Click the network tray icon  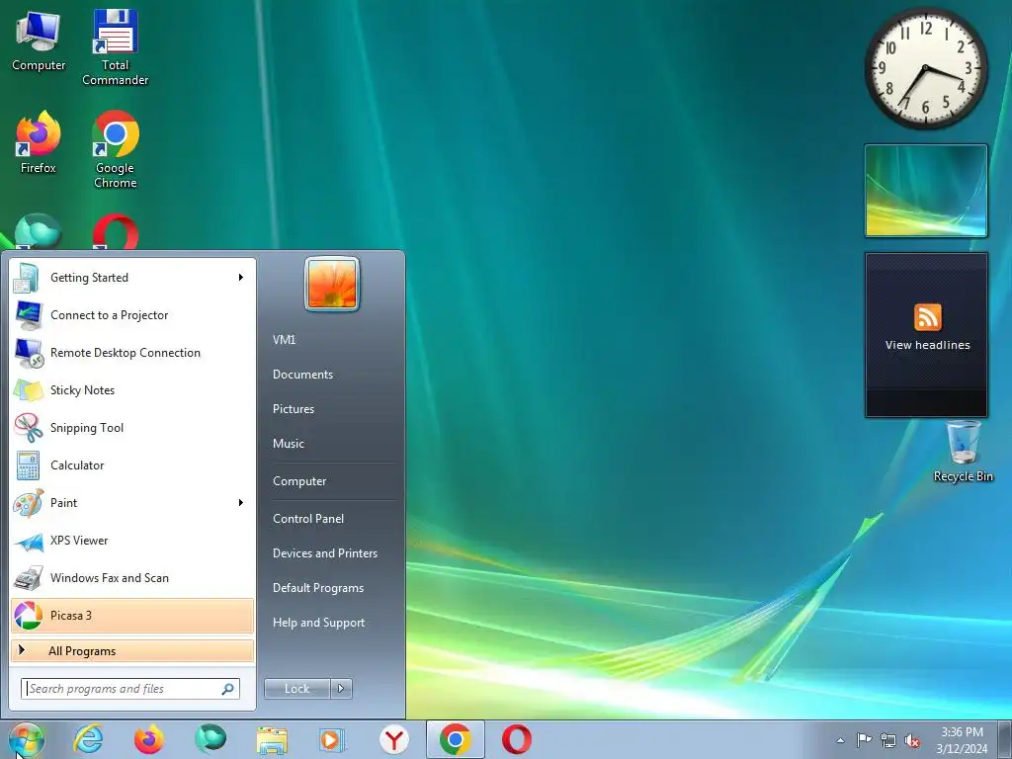pyautogui.click(x=888, y=741)
